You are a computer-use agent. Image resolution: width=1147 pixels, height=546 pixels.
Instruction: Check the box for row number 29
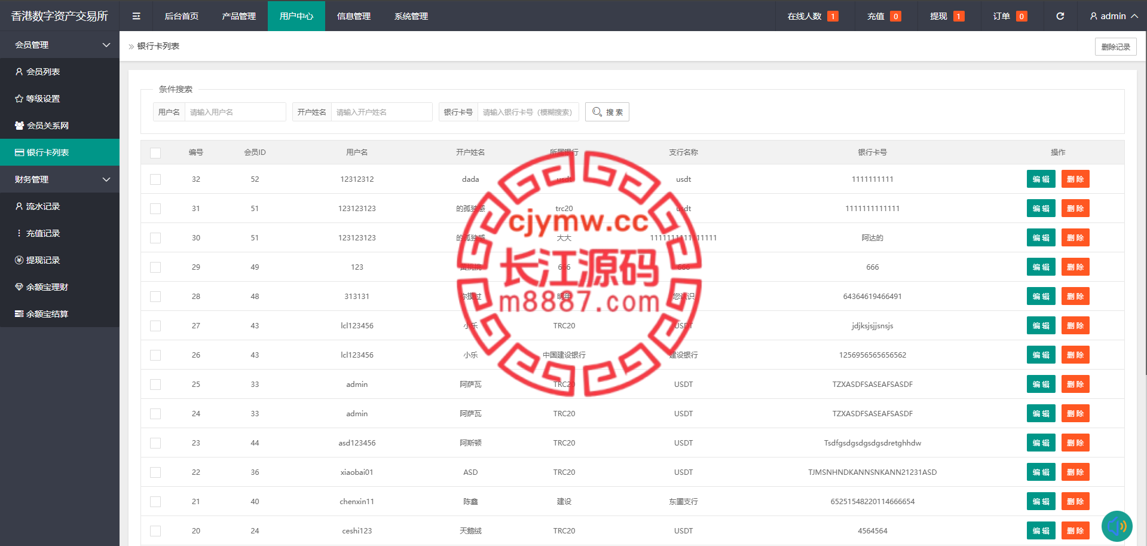(155, 267)
